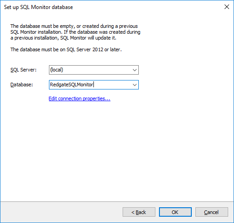Cancel the SQL Monitor database setup

coord(212,212)
